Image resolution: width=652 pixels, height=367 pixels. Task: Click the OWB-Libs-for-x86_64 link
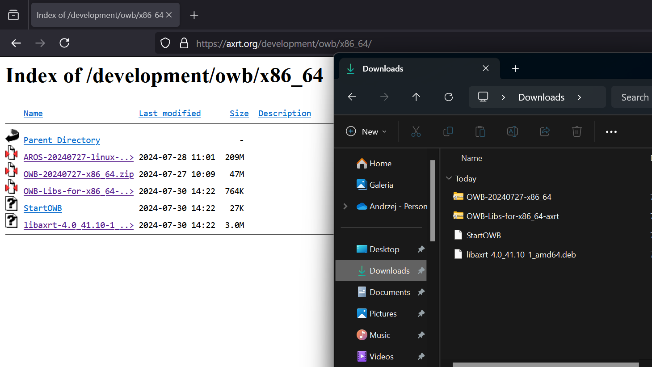(x=79, y=191)
